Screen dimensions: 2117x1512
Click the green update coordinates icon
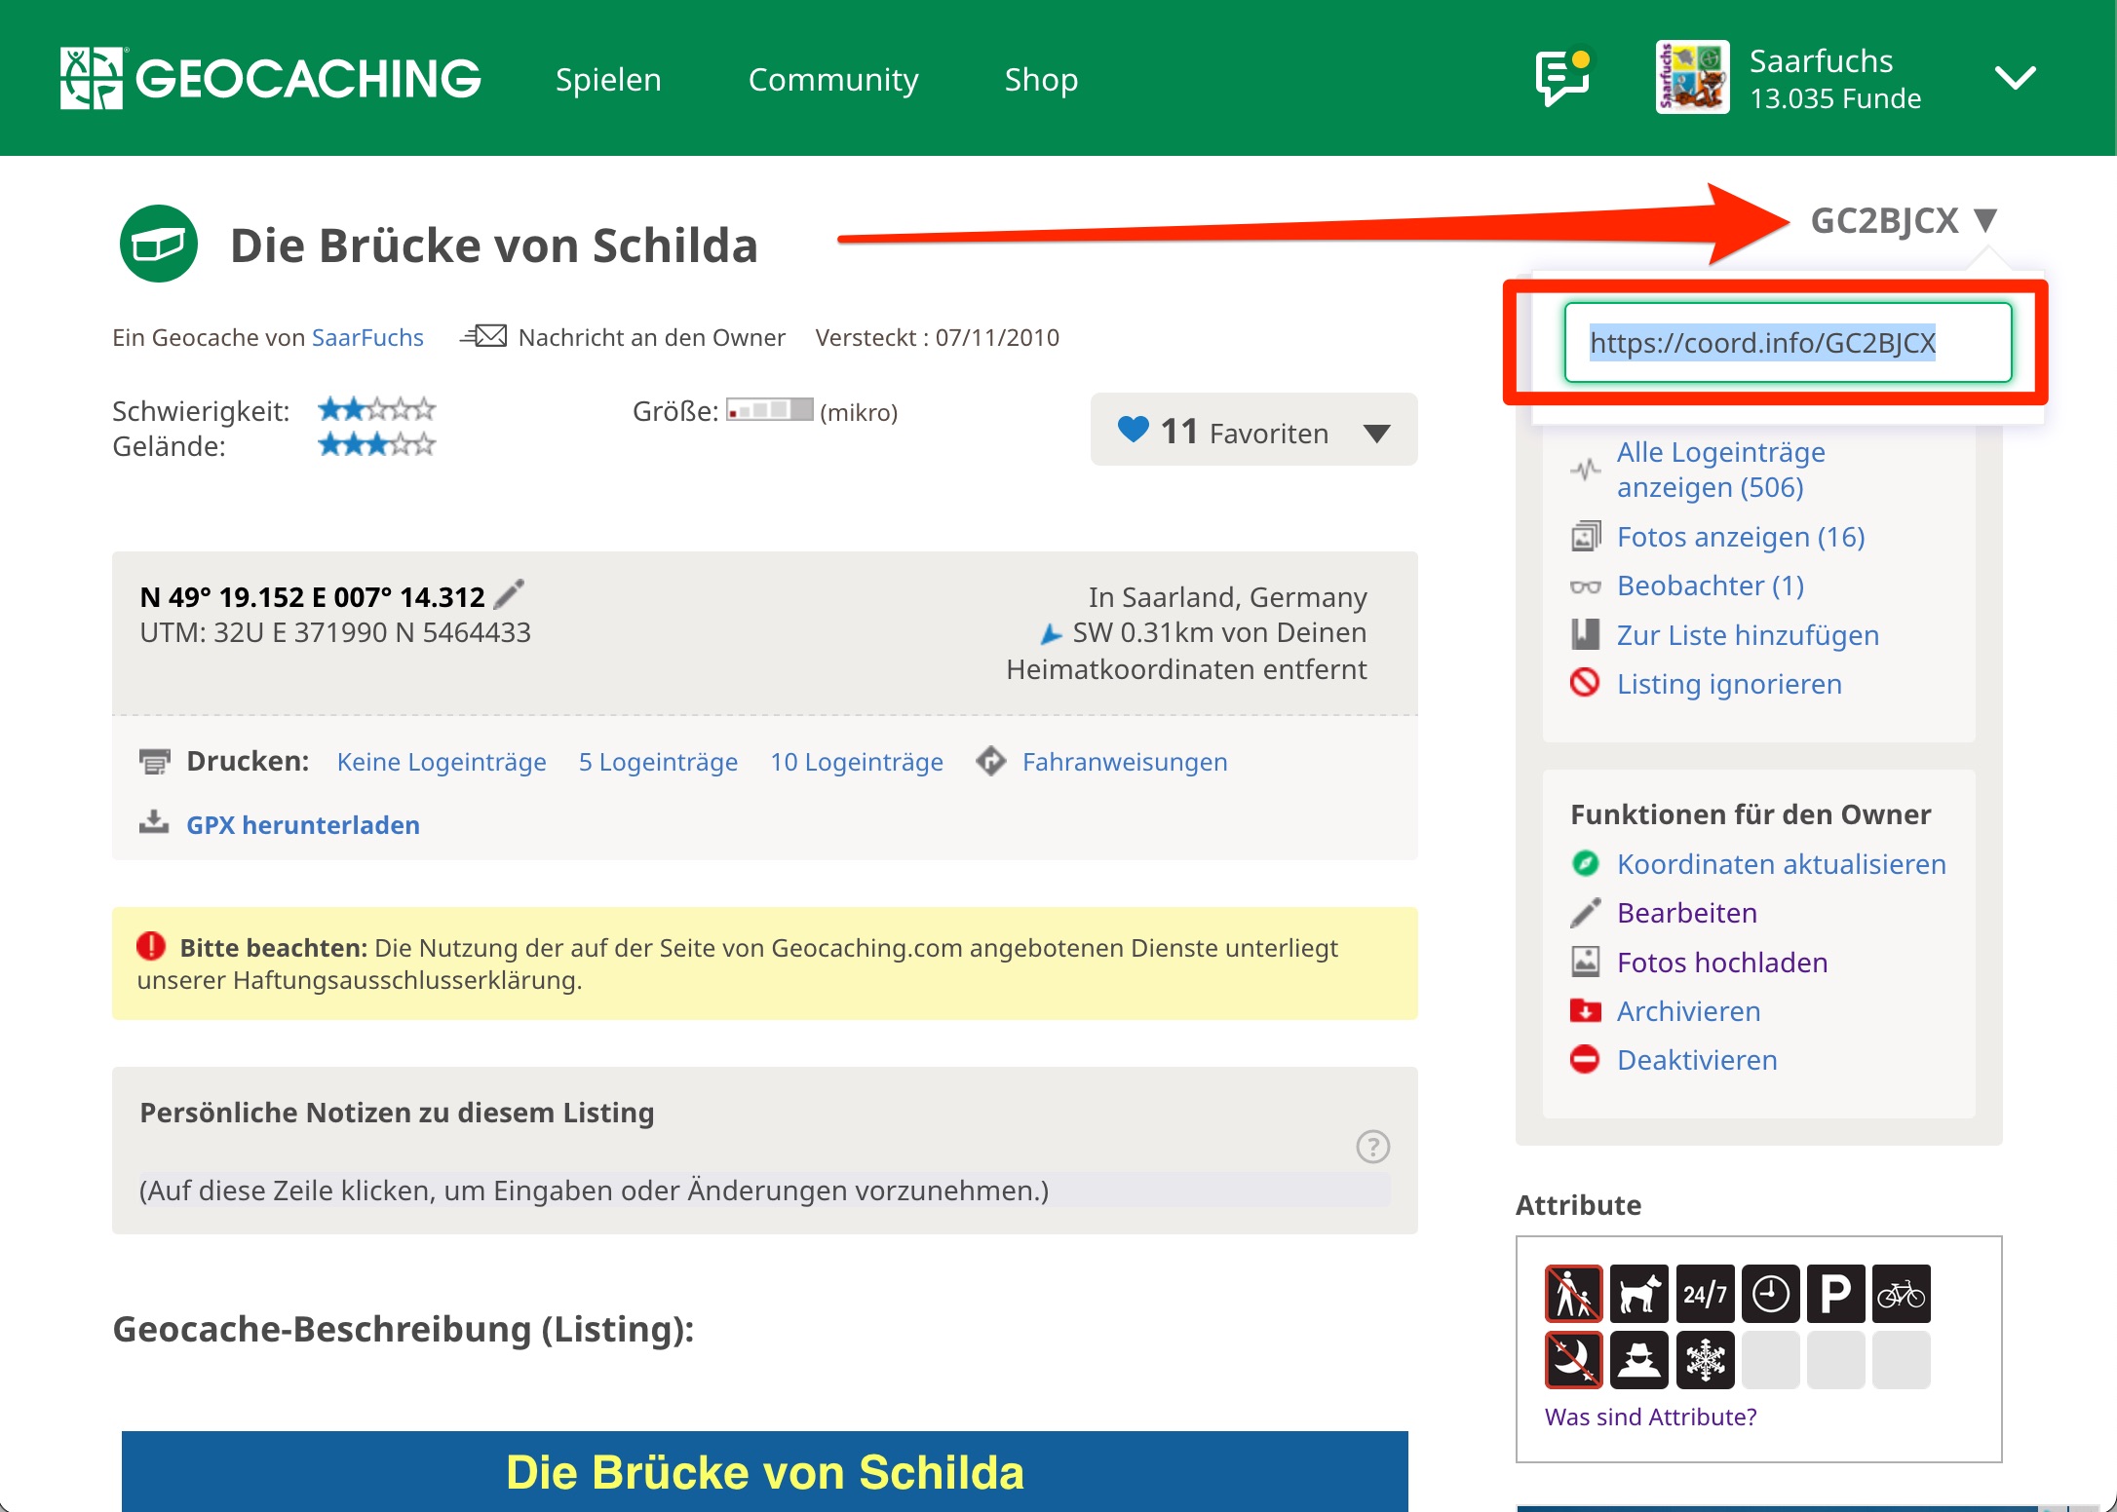pyautogui.click(x=1586, y=863)
